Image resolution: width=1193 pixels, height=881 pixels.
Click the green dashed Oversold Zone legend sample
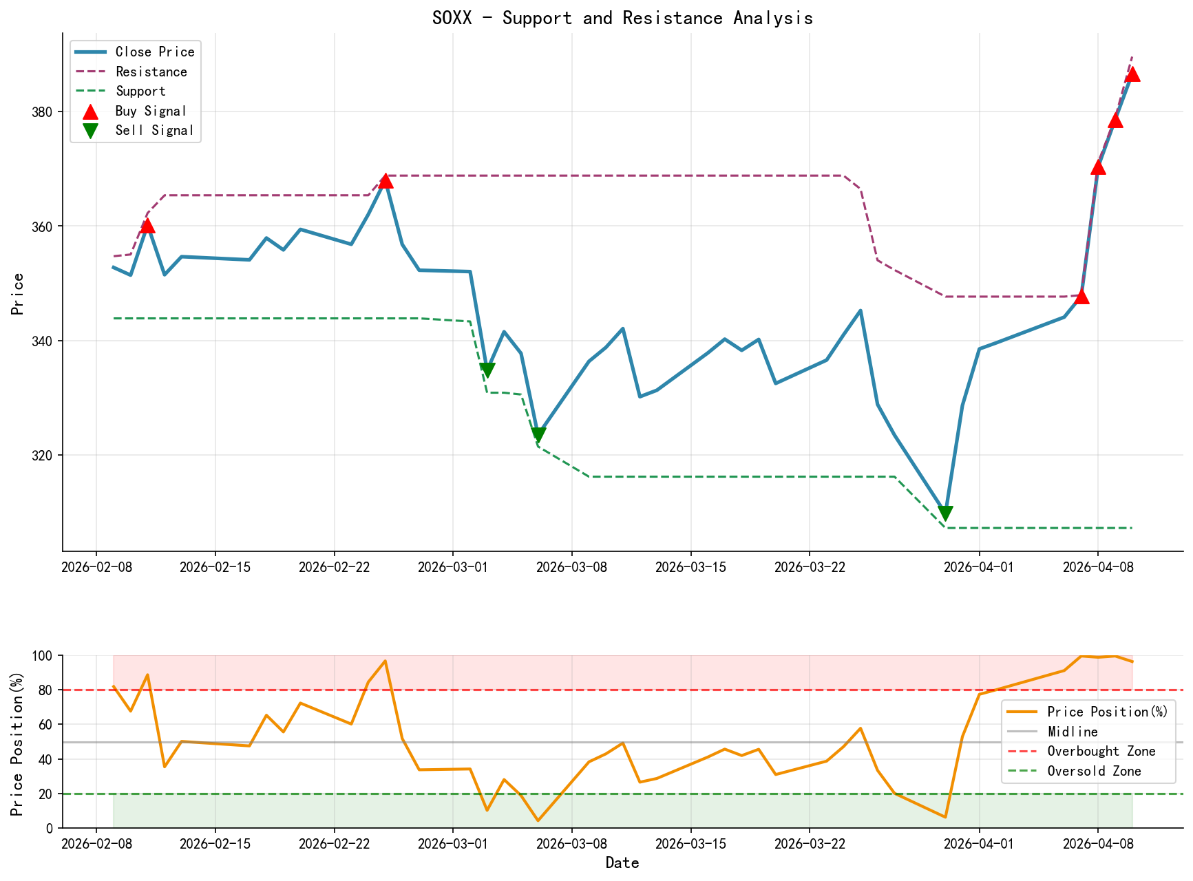tap(1022, 771)
